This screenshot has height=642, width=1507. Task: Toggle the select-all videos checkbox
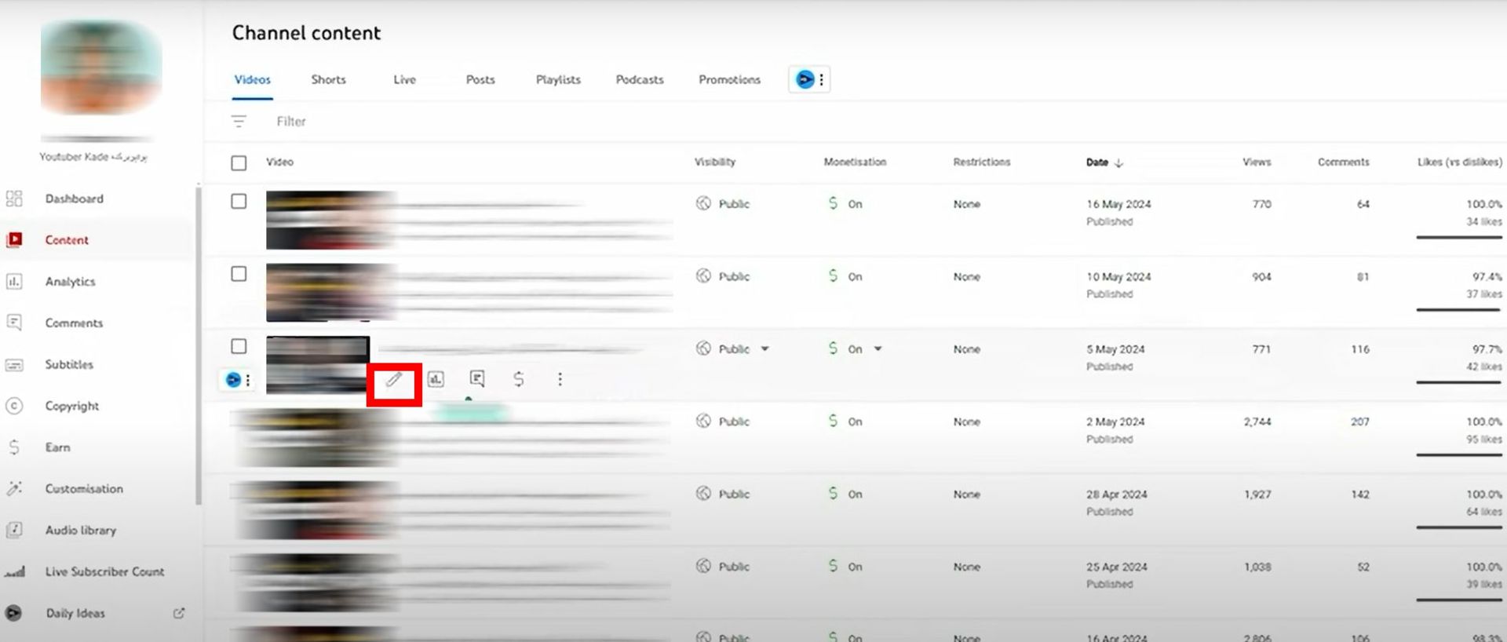[x=239, y=162]
